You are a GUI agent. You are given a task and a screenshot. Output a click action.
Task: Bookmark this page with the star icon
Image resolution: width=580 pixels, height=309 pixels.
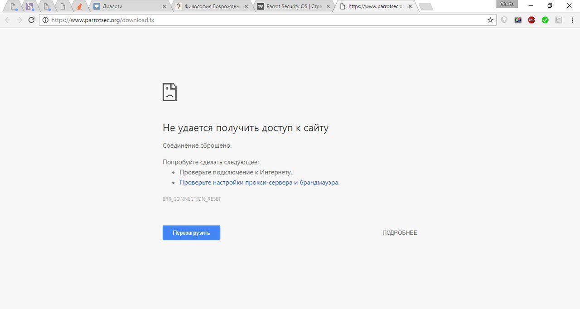pos(490,20)
